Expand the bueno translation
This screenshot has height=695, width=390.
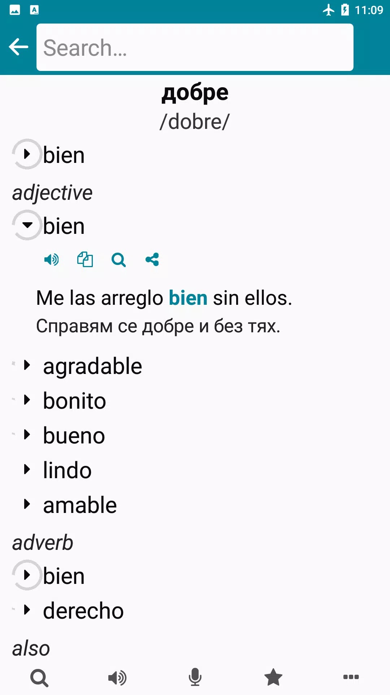[x=27, y=435]
